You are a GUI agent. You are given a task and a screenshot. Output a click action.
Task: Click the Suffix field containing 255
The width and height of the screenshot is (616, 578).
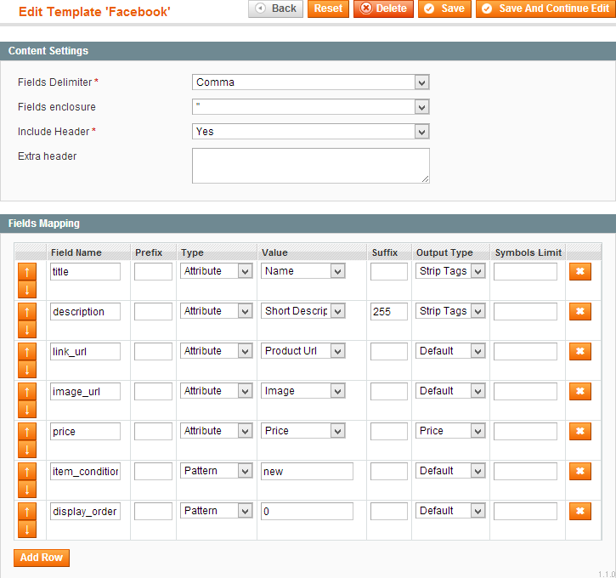[x=389, y=312]
